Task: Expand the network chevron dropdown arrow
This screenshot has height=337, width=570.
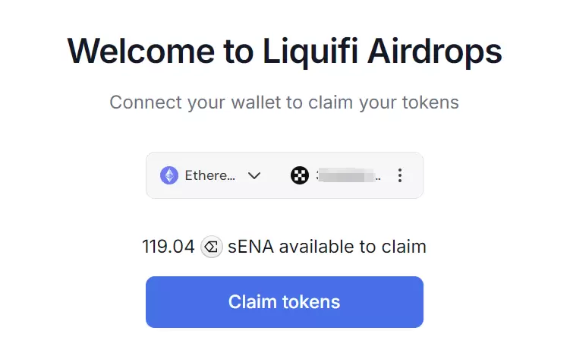Action: click(254, 176)
